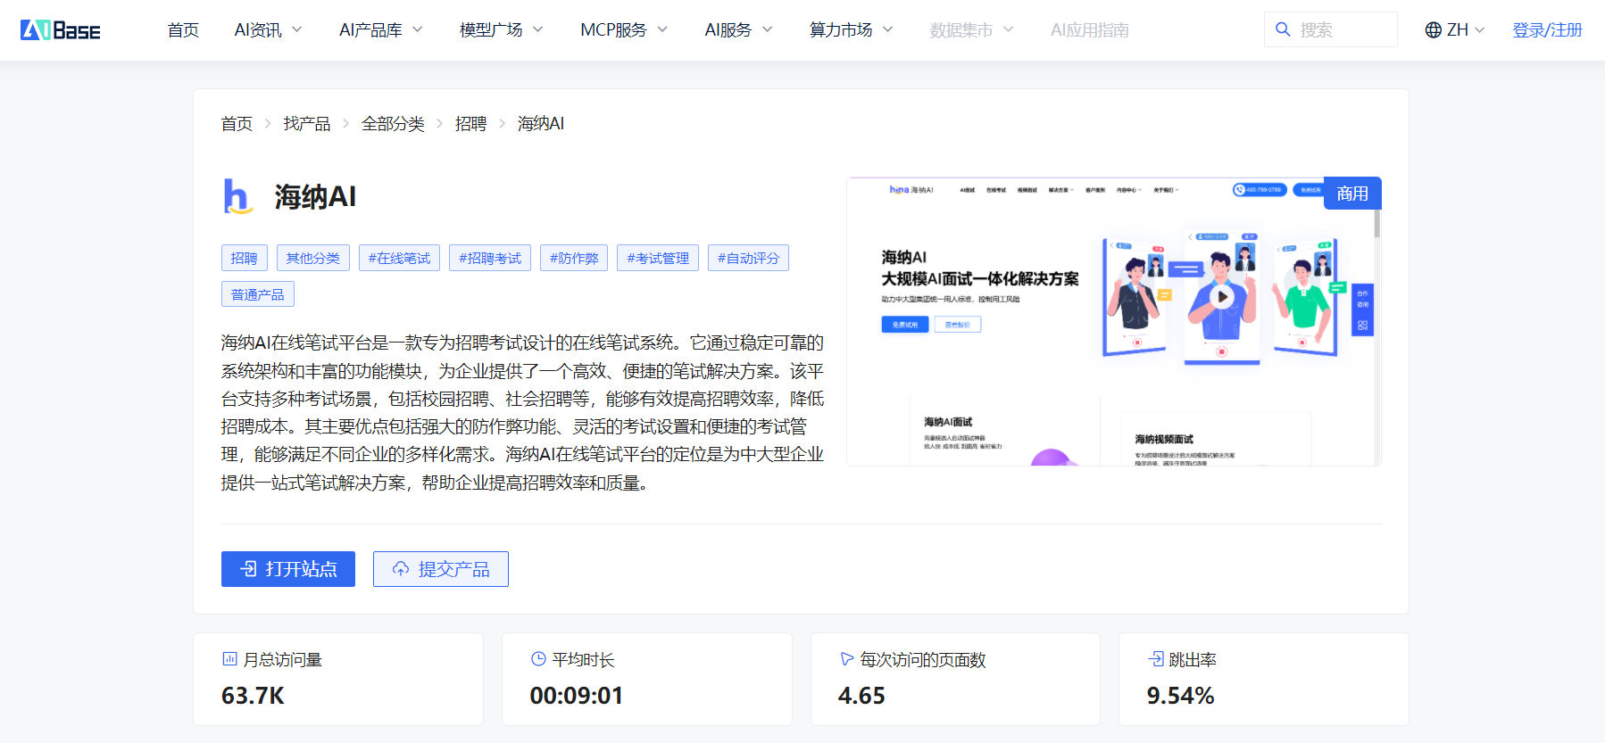The height and width of the screenshot is (743, 1605).
Task: Click 海纳AI in the breadcrumb
Action: (541, 124)
